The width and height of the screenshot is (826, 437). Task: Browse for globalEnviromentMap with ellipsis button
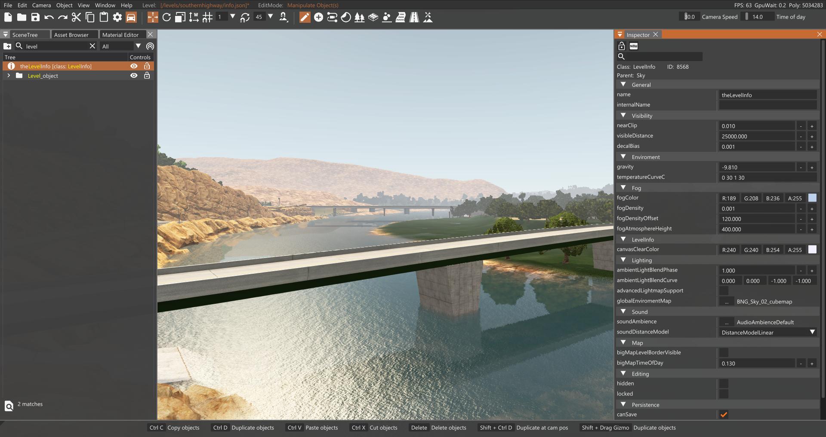pos(727,301)
